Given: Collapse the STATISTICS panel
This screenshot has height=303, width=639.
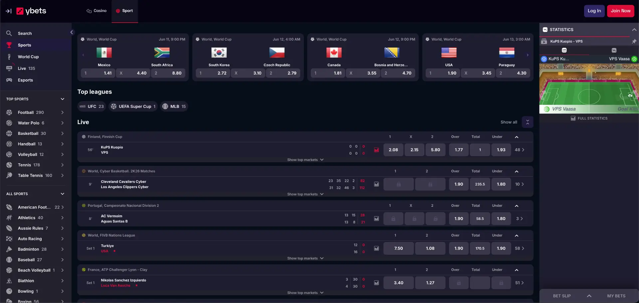Looking at the screenshot, I should click(x=634, y=30).
